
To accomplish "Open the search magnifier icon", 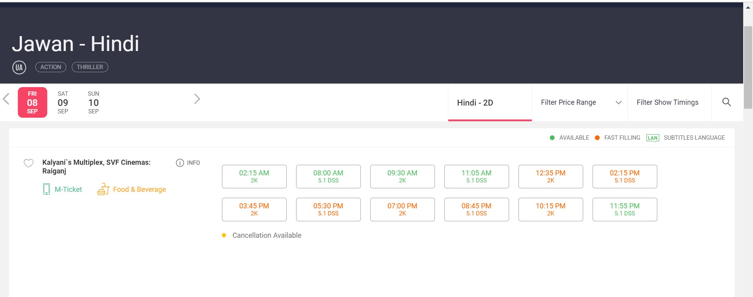I will tap(726, 102).
